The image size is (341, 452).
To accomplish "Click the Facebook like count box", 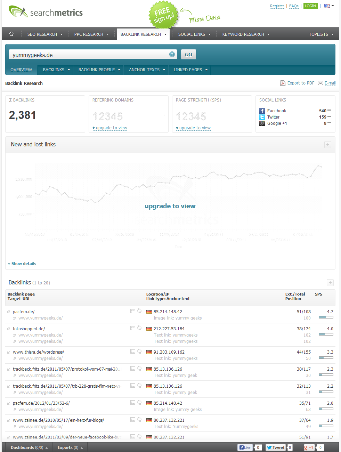I will point(258,447).
